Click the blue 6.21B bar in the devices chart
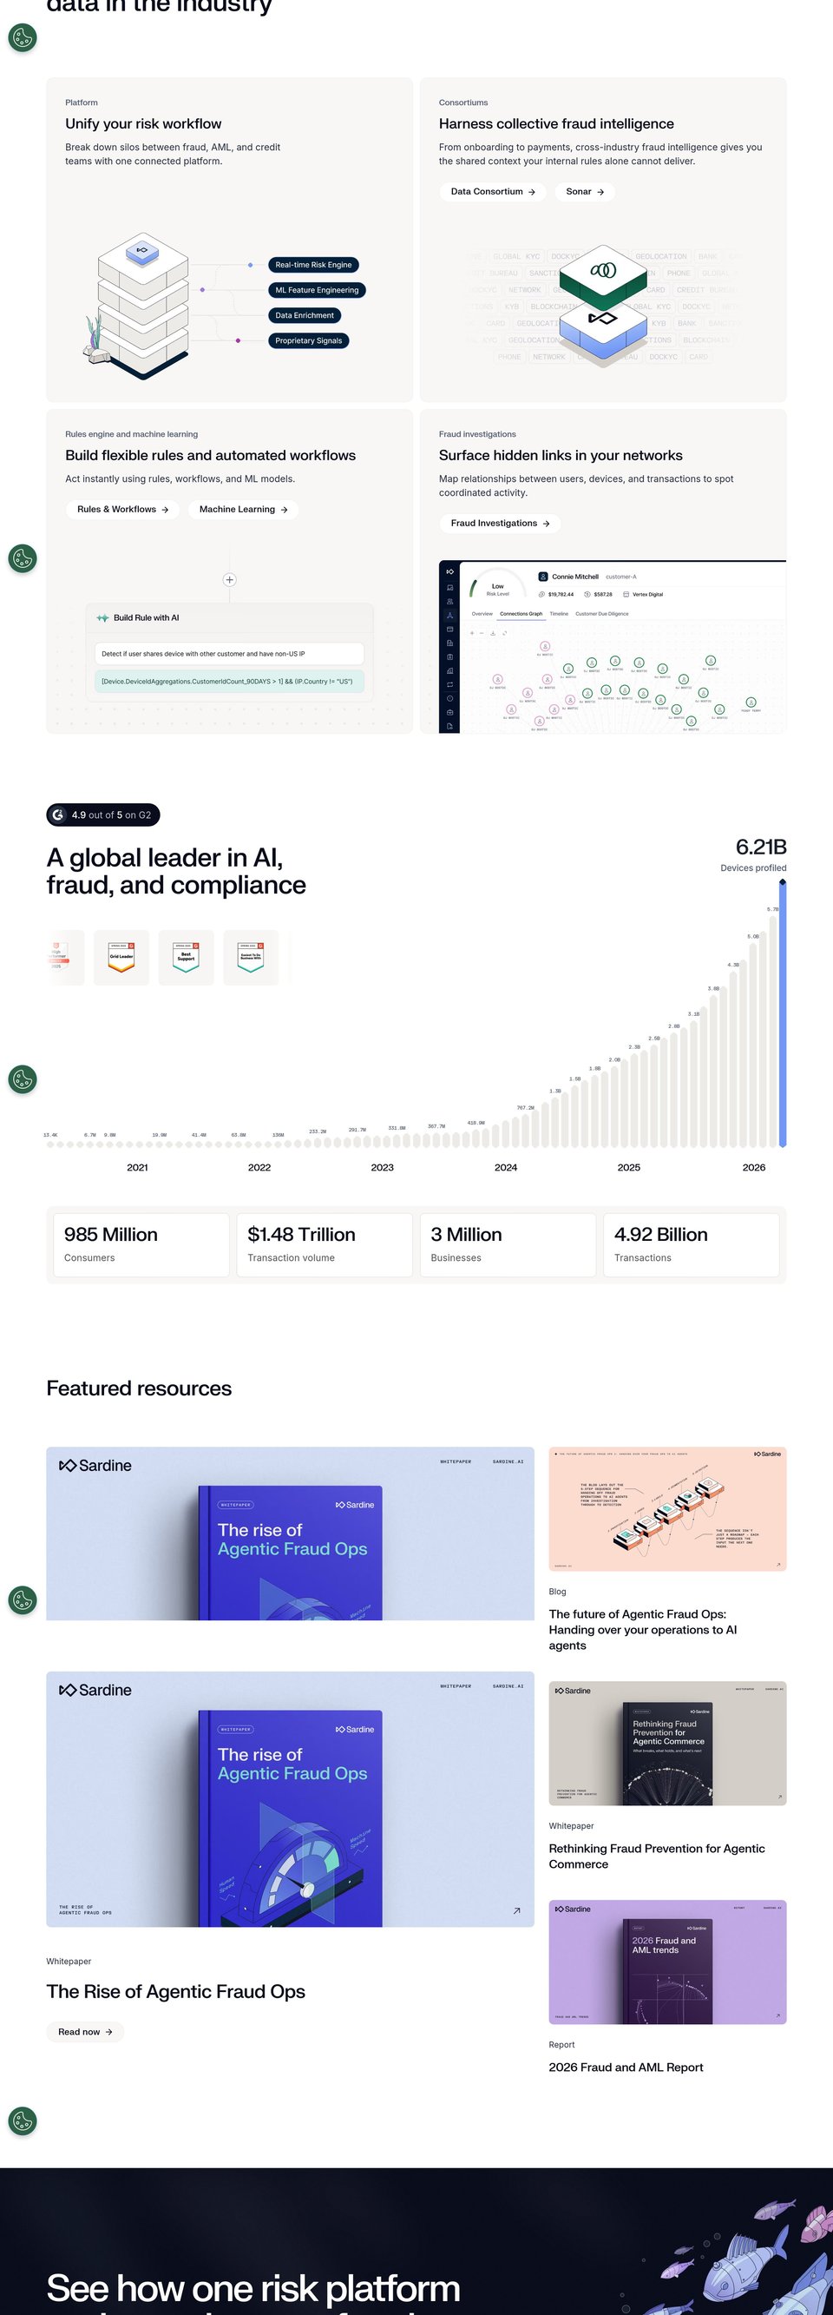The width and height of the screenshot is (833, 2315). 783,1013
